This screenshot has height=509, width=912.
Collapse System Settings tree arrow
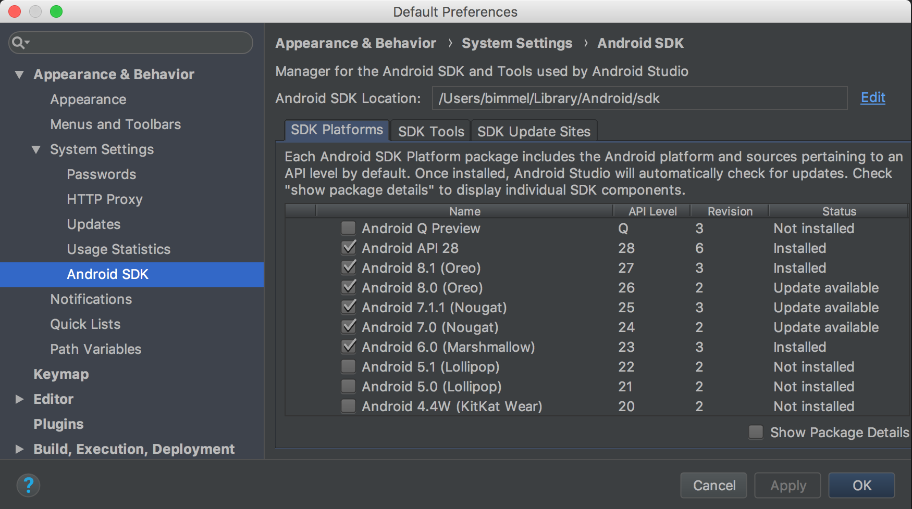coord(36,149)
